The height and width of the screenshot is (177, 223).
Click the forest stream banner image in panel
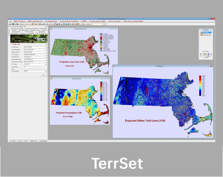point(29,39)
